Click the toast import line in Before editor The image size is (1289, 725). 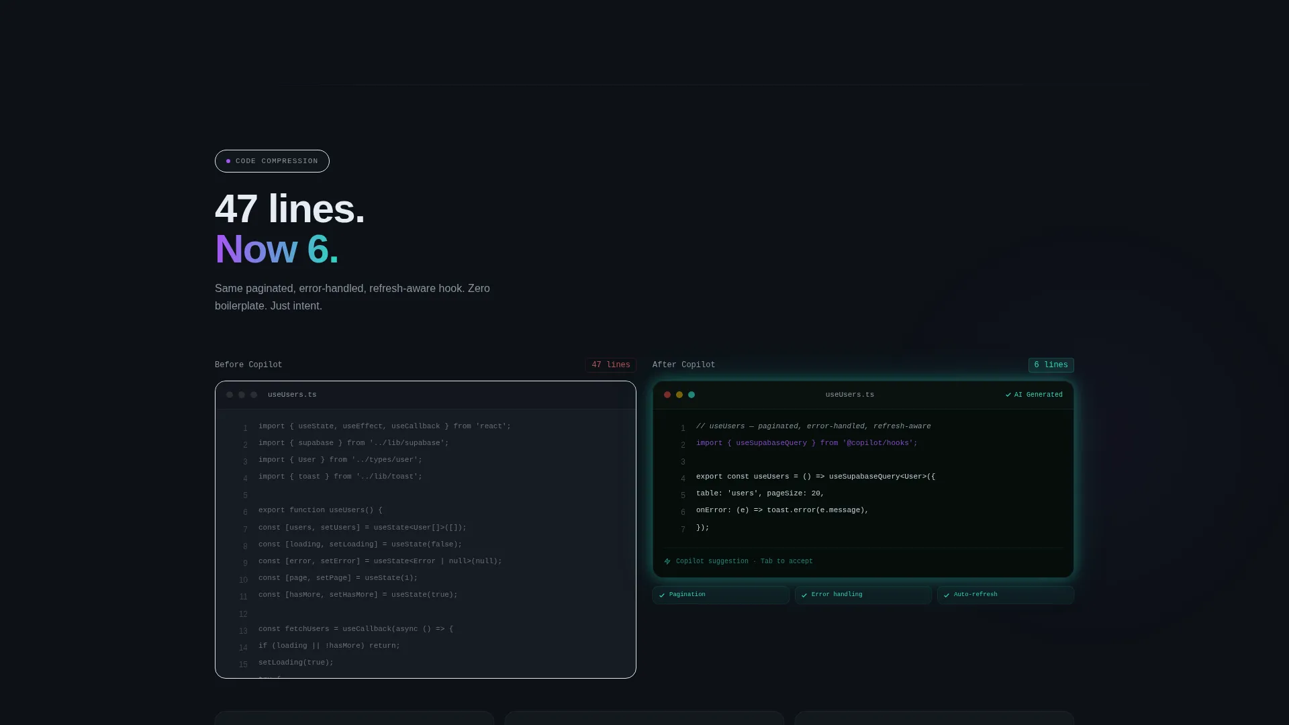[340, 477]
